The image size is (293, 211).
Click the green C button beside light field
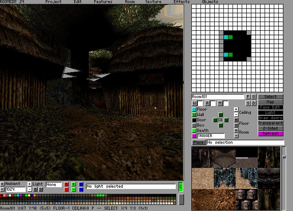180,186
